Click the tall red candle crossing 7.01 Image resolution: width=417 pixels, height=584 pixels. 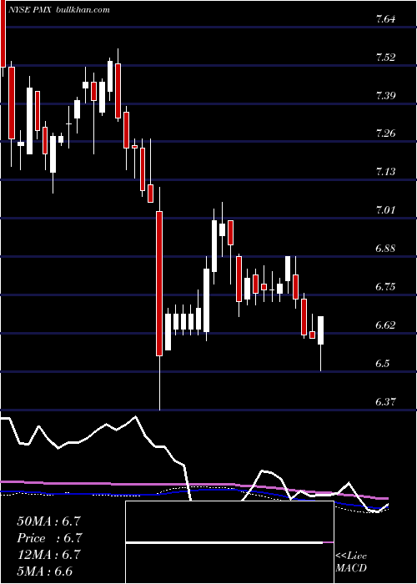click(x=159, y=284)
